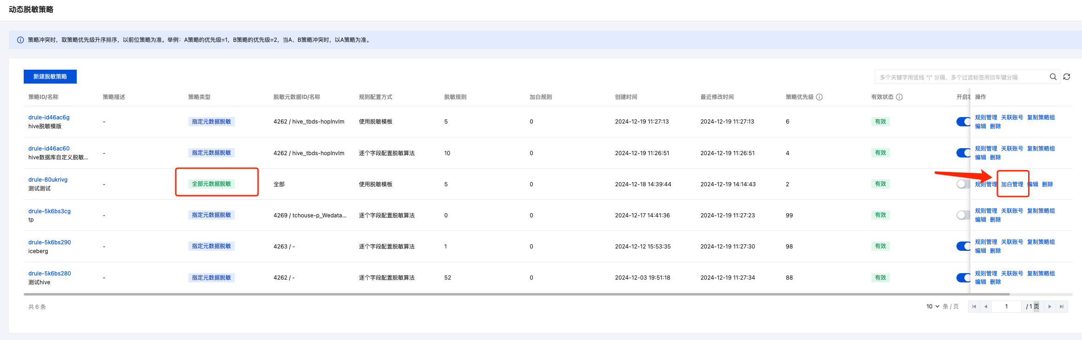
Task: Go to the next page of results
Action: tap(1050, 307)
